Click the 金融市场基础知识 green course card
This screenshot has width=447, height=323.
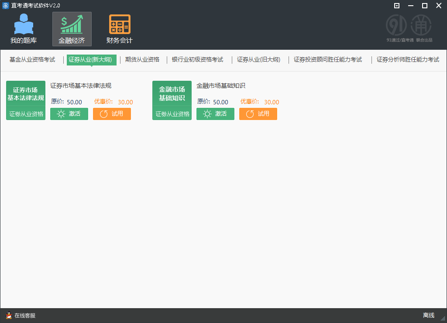coord(172,100)
